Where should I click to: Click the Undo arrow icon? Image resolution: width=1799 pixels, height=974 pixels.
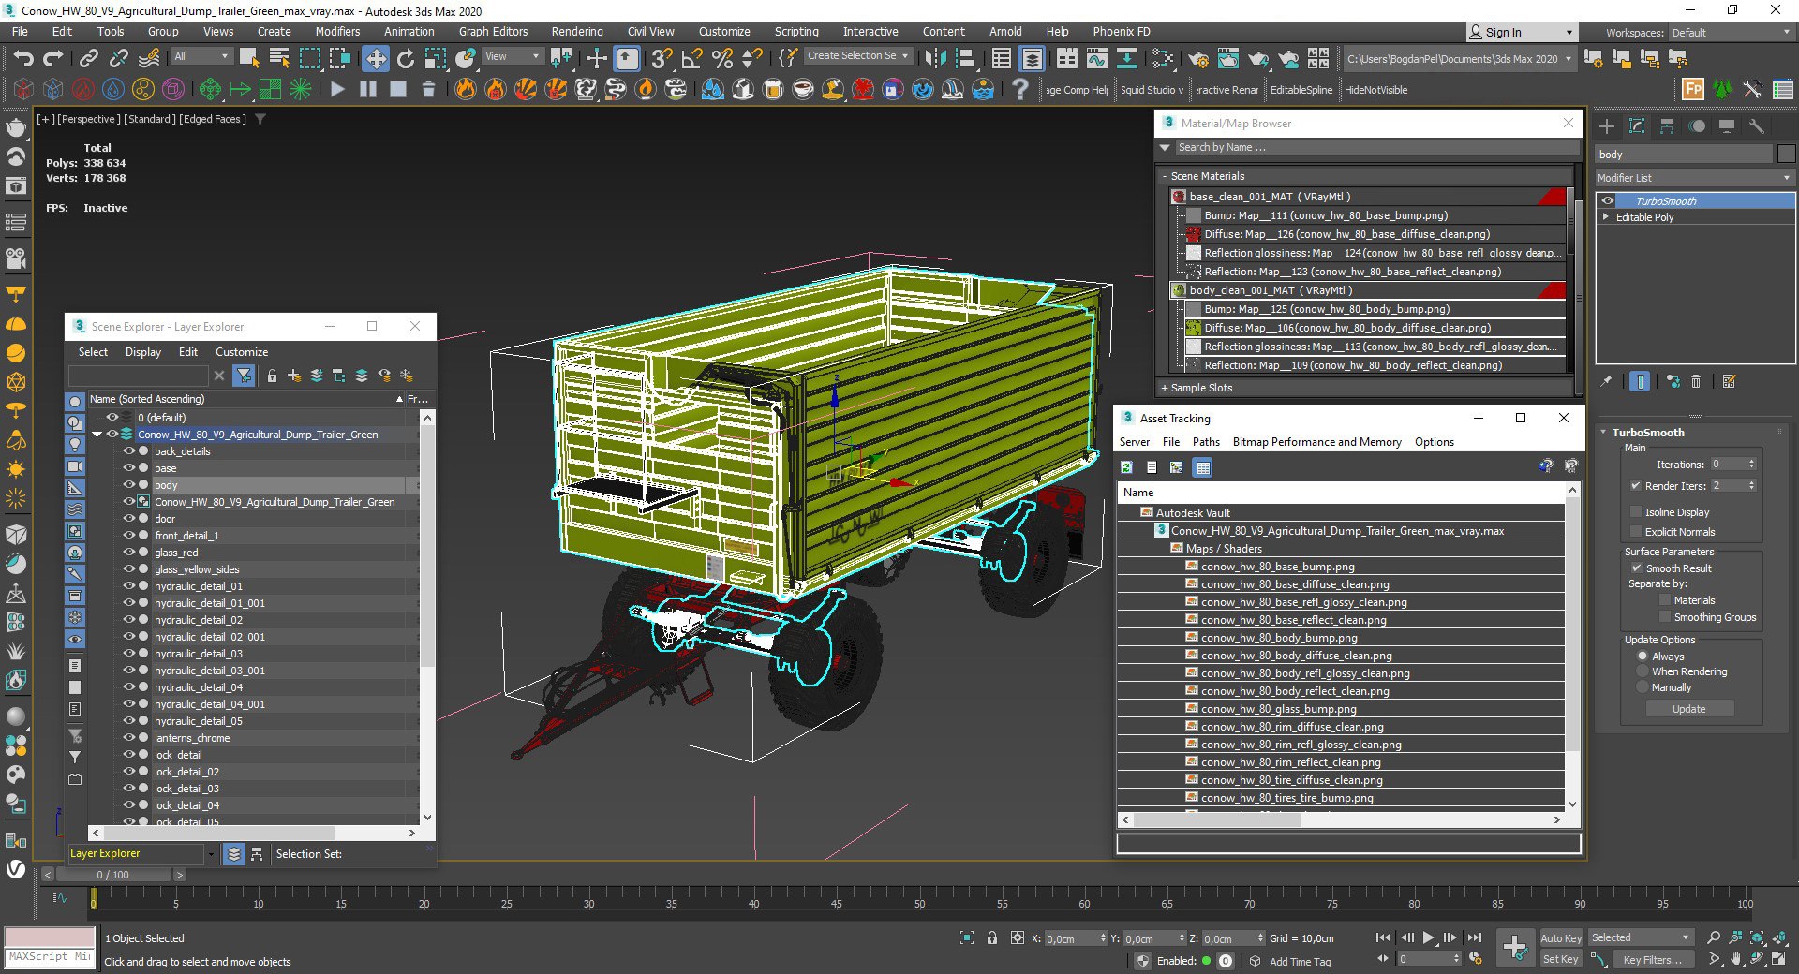(23, 58)
